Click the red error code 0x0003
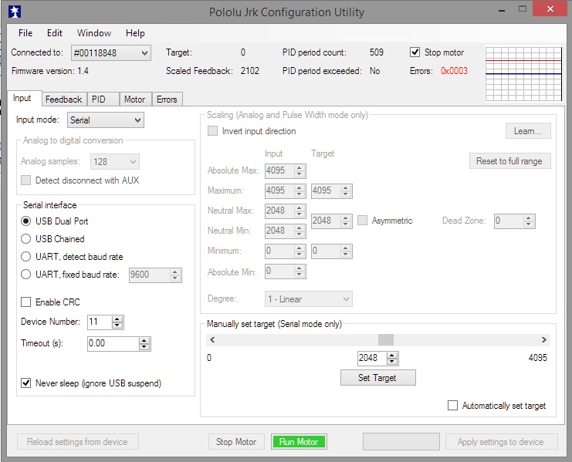 click(454, 71)
